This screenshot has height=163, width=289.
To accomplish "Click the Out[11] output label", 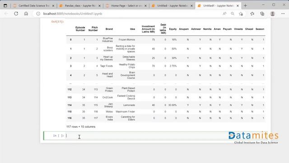I will pos(57,22).
